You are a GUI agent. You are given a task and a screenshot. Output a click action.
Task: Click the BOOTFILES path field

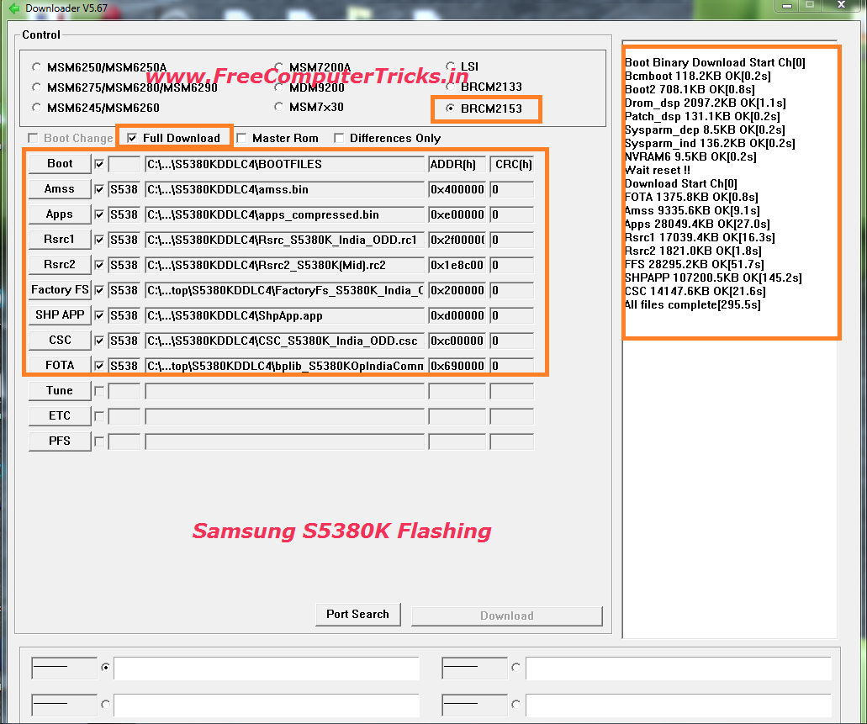tap(284, 164)
